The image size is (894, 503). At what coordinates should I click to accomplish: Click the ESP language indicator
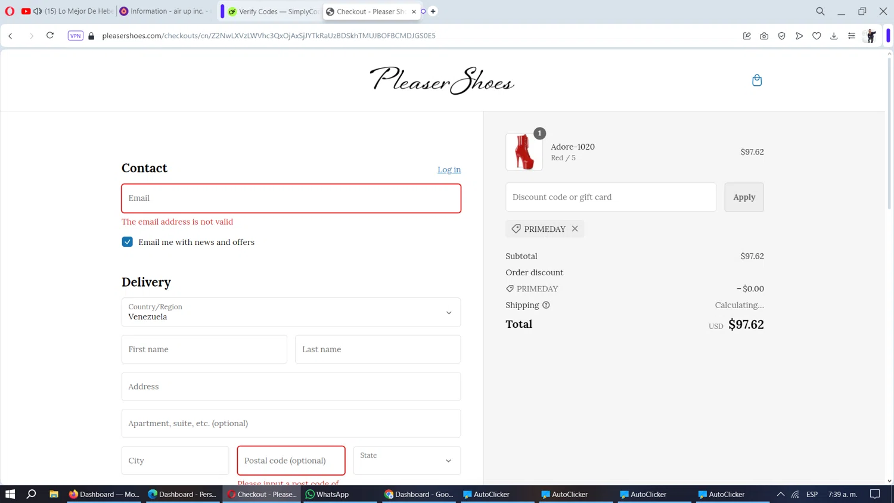[x=812, y=494]
